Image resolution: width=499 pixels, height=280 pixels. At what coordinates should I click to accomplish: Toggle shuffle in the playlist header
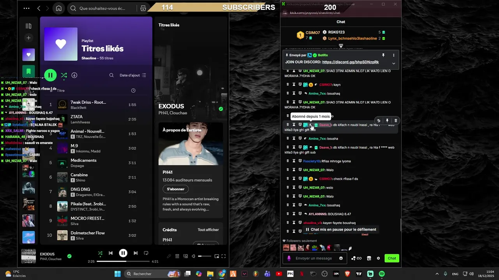64,75
